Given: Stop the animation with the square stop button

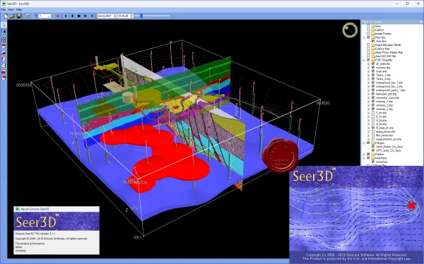Looking at the screenshot, I should pos(78,16).
